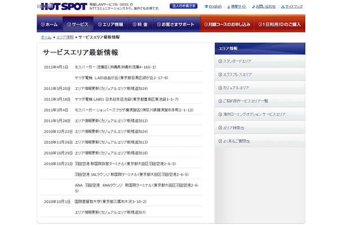
Task: Click icon beside サイトマップ link
Action: click(283, 7)
